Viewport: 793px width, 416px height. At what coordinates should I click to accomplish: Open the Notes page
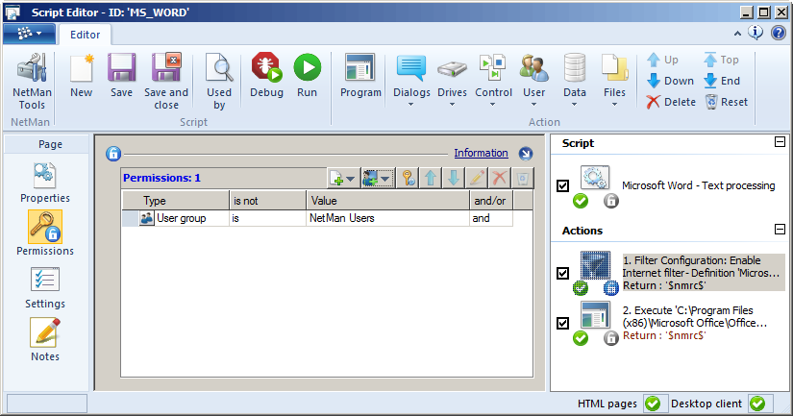[45, 340]
